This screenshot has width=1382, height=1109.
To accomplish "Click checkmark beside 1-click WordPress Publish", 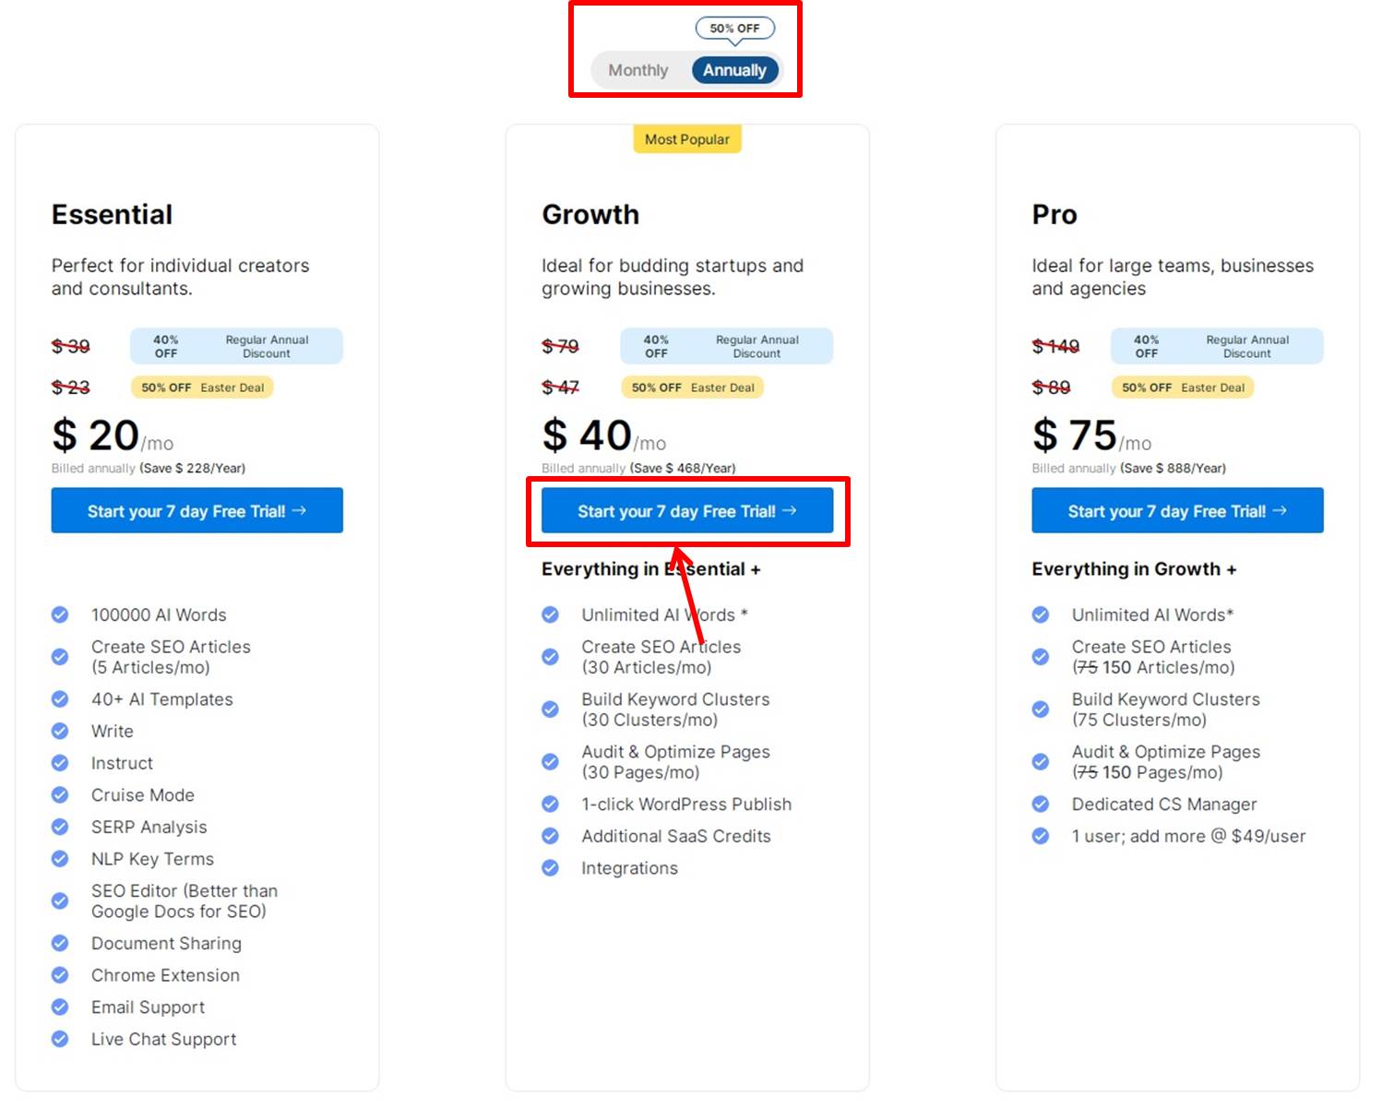I will (551, 804).
